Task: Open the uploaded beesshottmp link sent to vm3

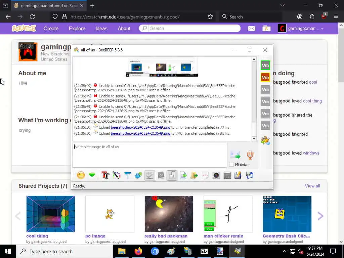Action: (x=140, y=127)
